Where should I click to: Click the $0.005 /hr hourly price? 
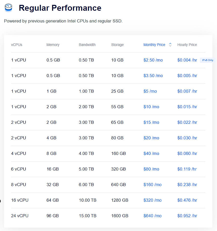pyautogui.click(x=187, y=76)
